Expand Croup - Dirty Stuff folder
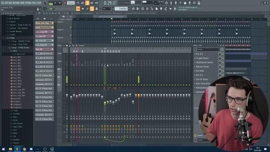 (x=18, y=44)
